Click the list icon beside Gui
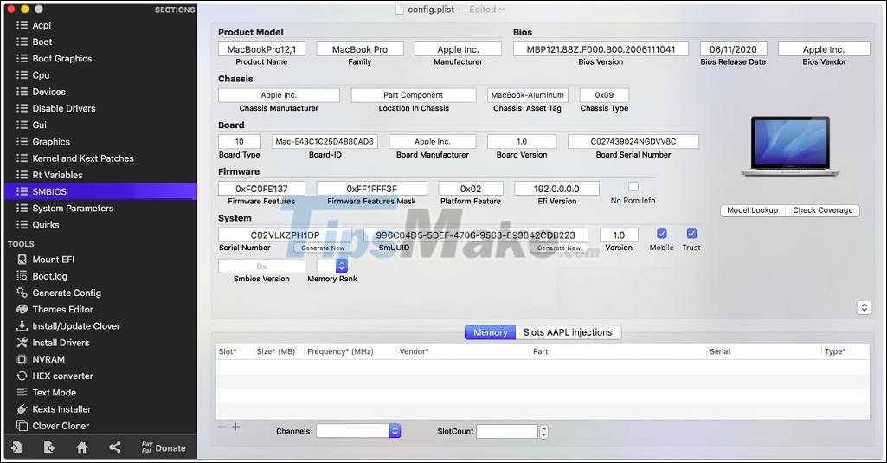887x463 pixels. coord(22,125)
